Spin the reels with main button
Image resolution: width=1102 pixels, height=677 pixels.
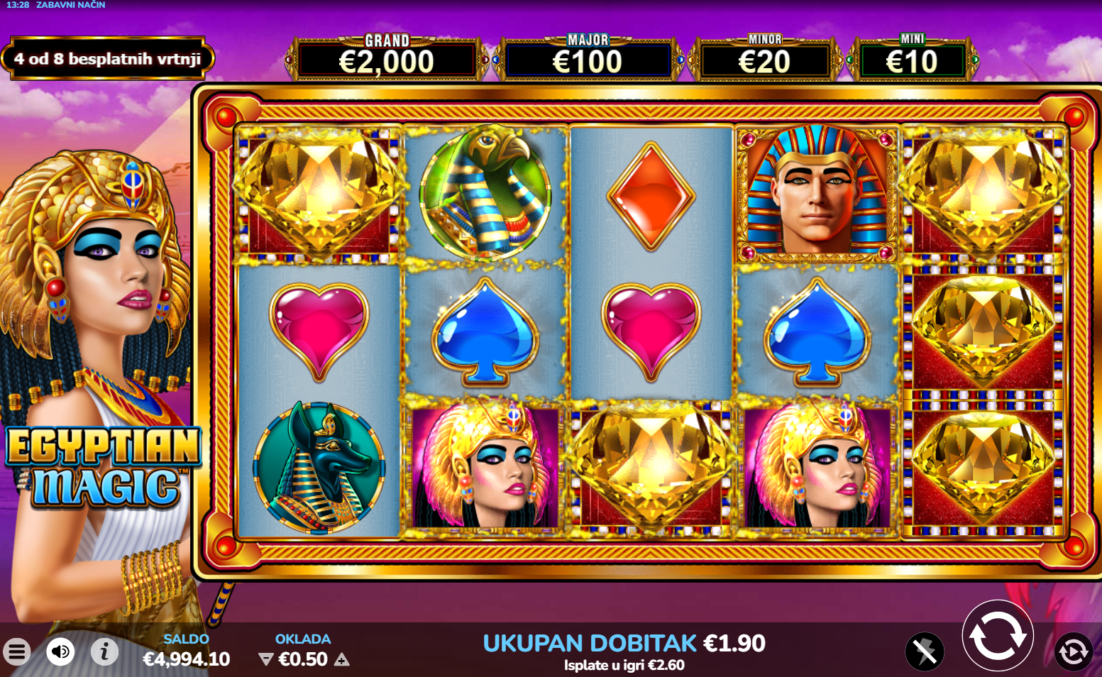[997, 636]
